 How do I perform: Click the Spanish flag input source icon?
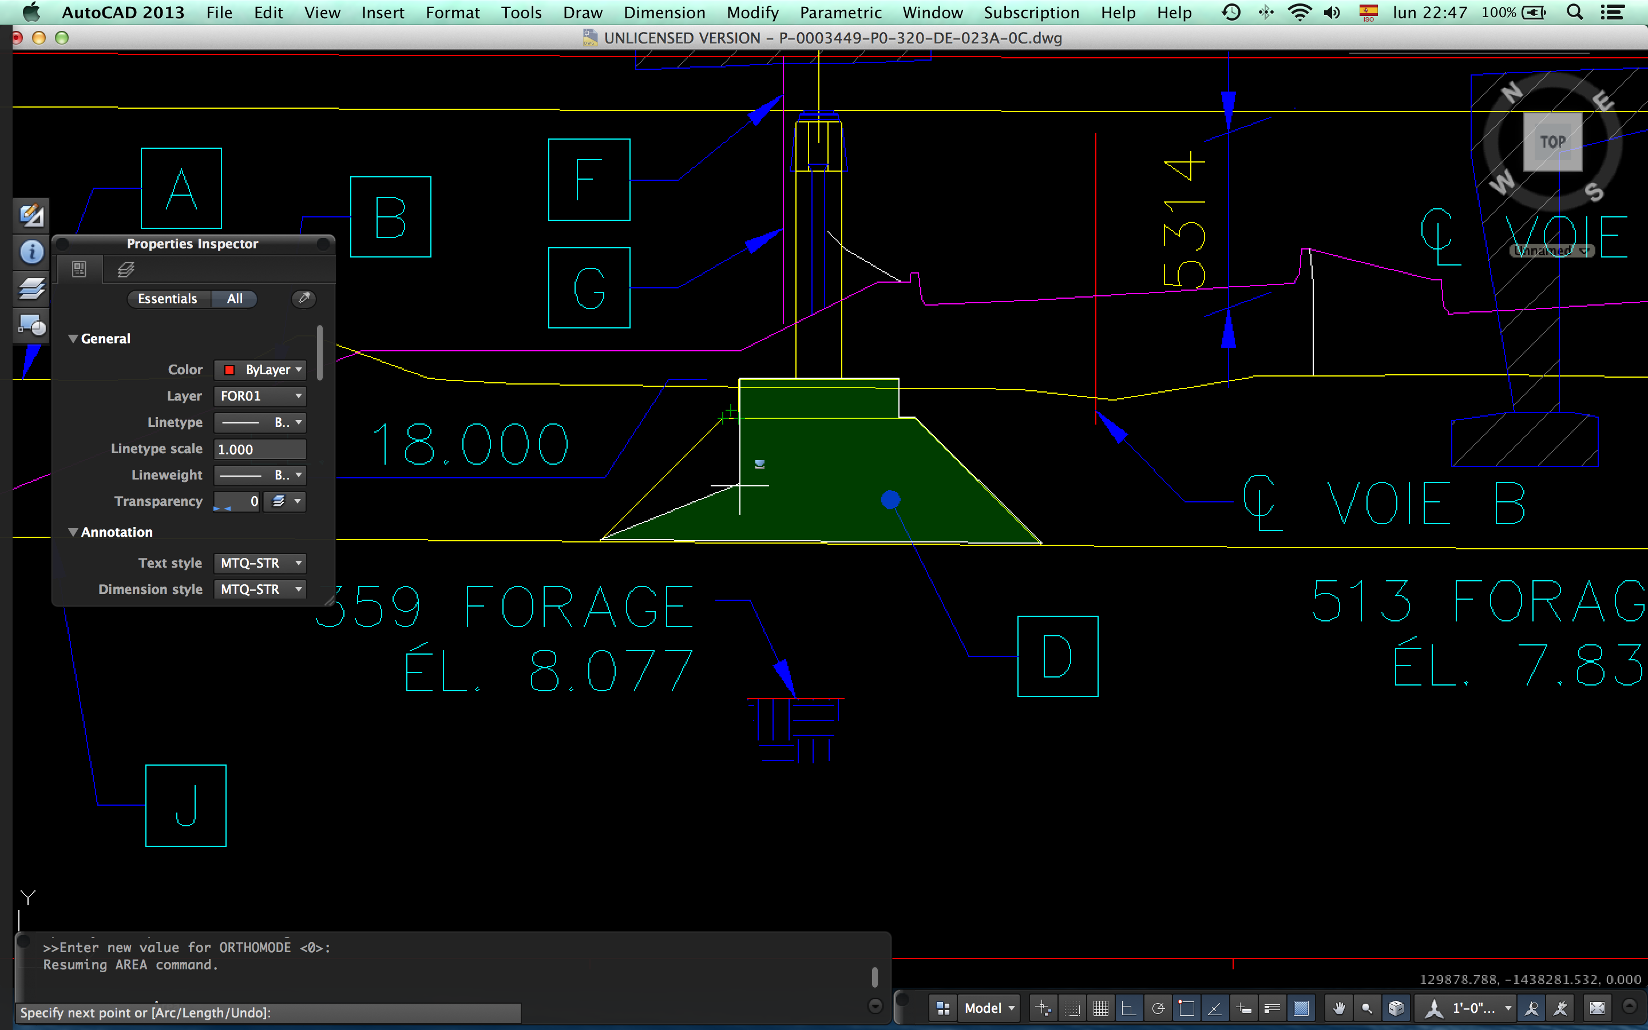point(1368,12)
